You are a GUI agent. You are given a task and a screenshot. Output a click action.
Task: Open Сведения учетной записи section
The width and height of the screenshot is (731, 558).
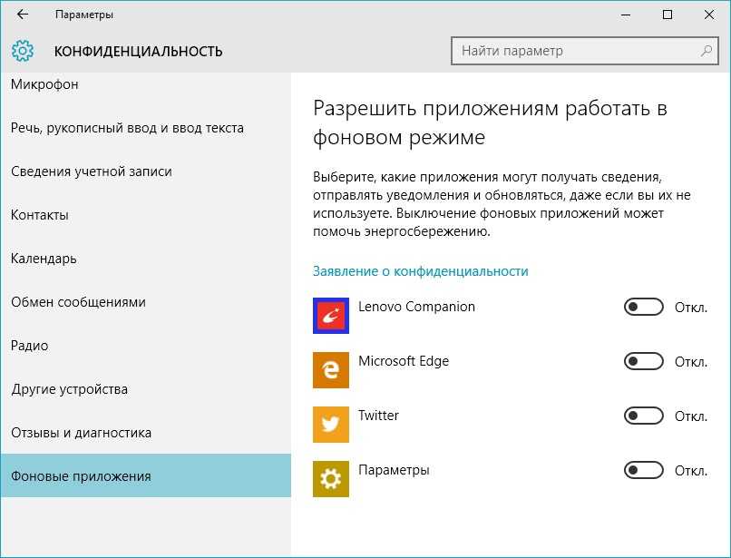(145, 171)
